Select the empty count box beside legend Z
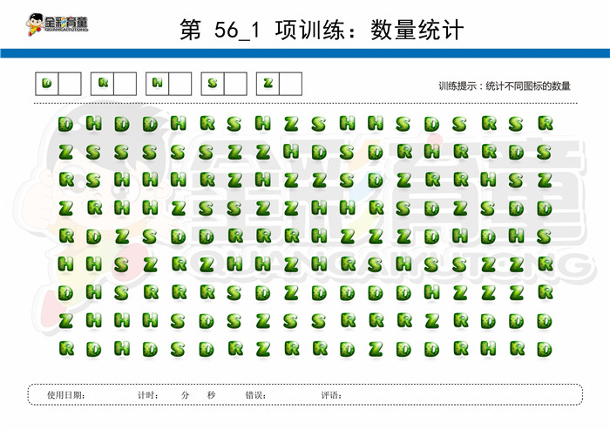Screen dimensions: 610x431 click(x=290, y=84)
